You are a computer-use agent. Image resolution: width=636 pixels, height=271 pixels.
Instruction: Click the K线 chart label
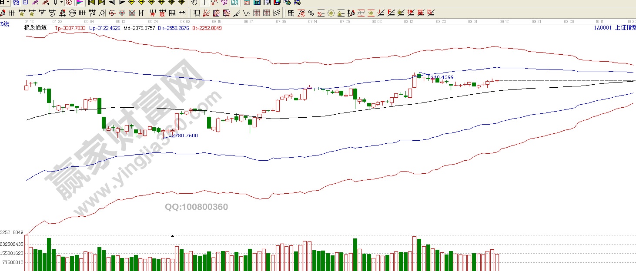(4, 24)
